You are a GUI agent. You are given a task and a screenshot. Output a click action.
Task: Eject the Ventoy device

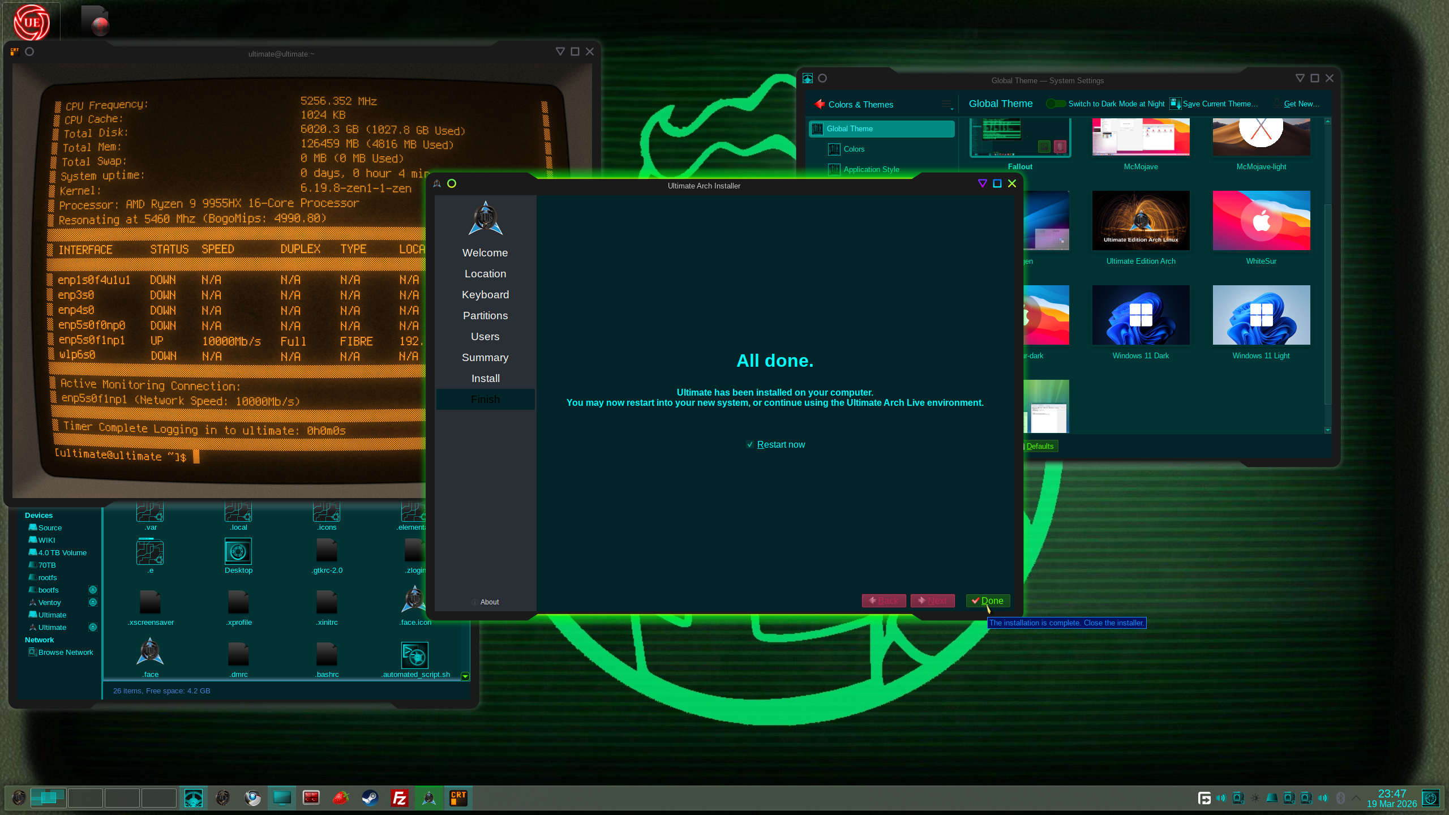coord(93,602)
